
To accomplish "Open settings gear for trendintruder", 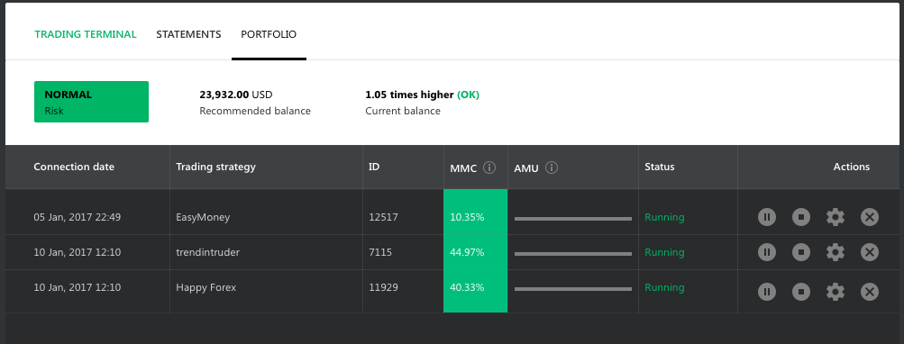I will (835, 252).
